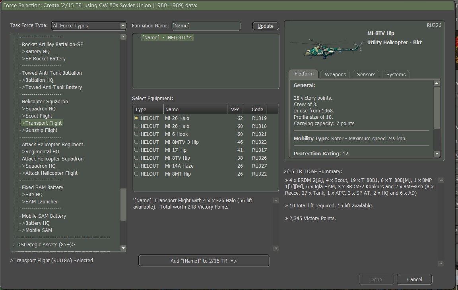Open the Weapons tab
This screenshot has height=290, width=458.
pyautogui.click(x=335, y=74)
